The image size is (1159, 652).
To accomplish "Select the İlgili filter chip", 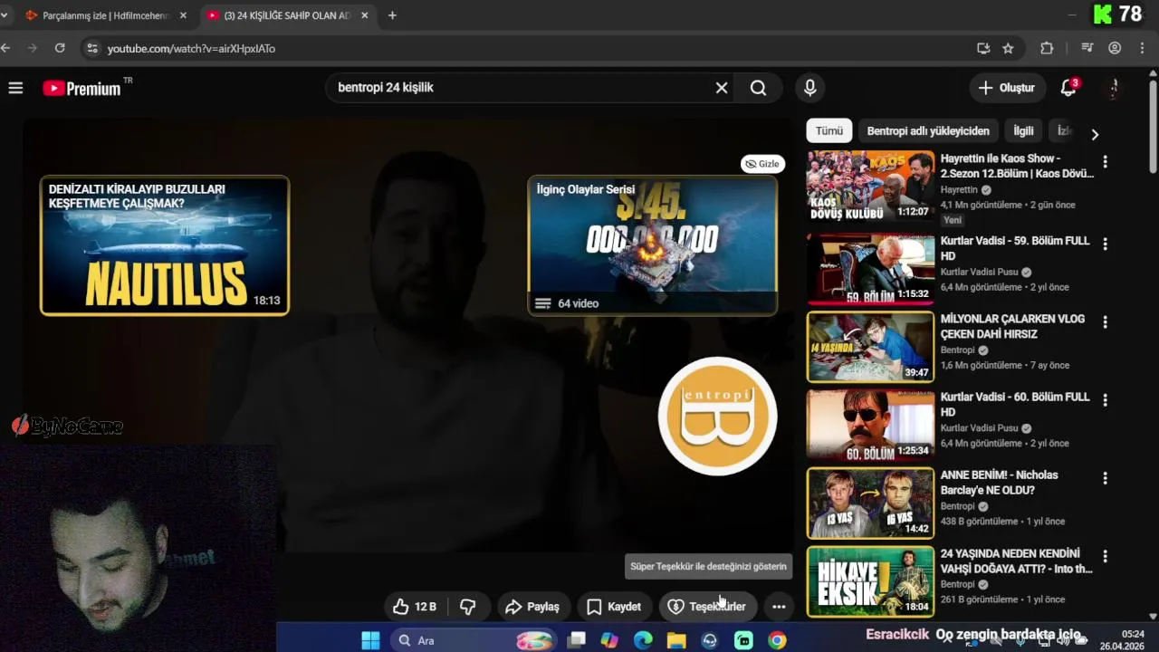I will [x=1023, y=130].
